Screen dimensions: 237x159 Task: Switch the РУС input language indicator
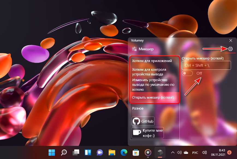[x=195, y=152]
